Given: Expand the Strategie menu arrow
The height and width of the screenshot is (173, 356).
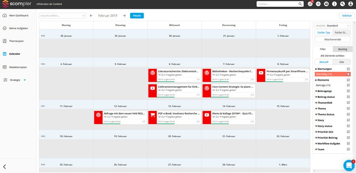Looking at the screenshot, I should (25, 80).
